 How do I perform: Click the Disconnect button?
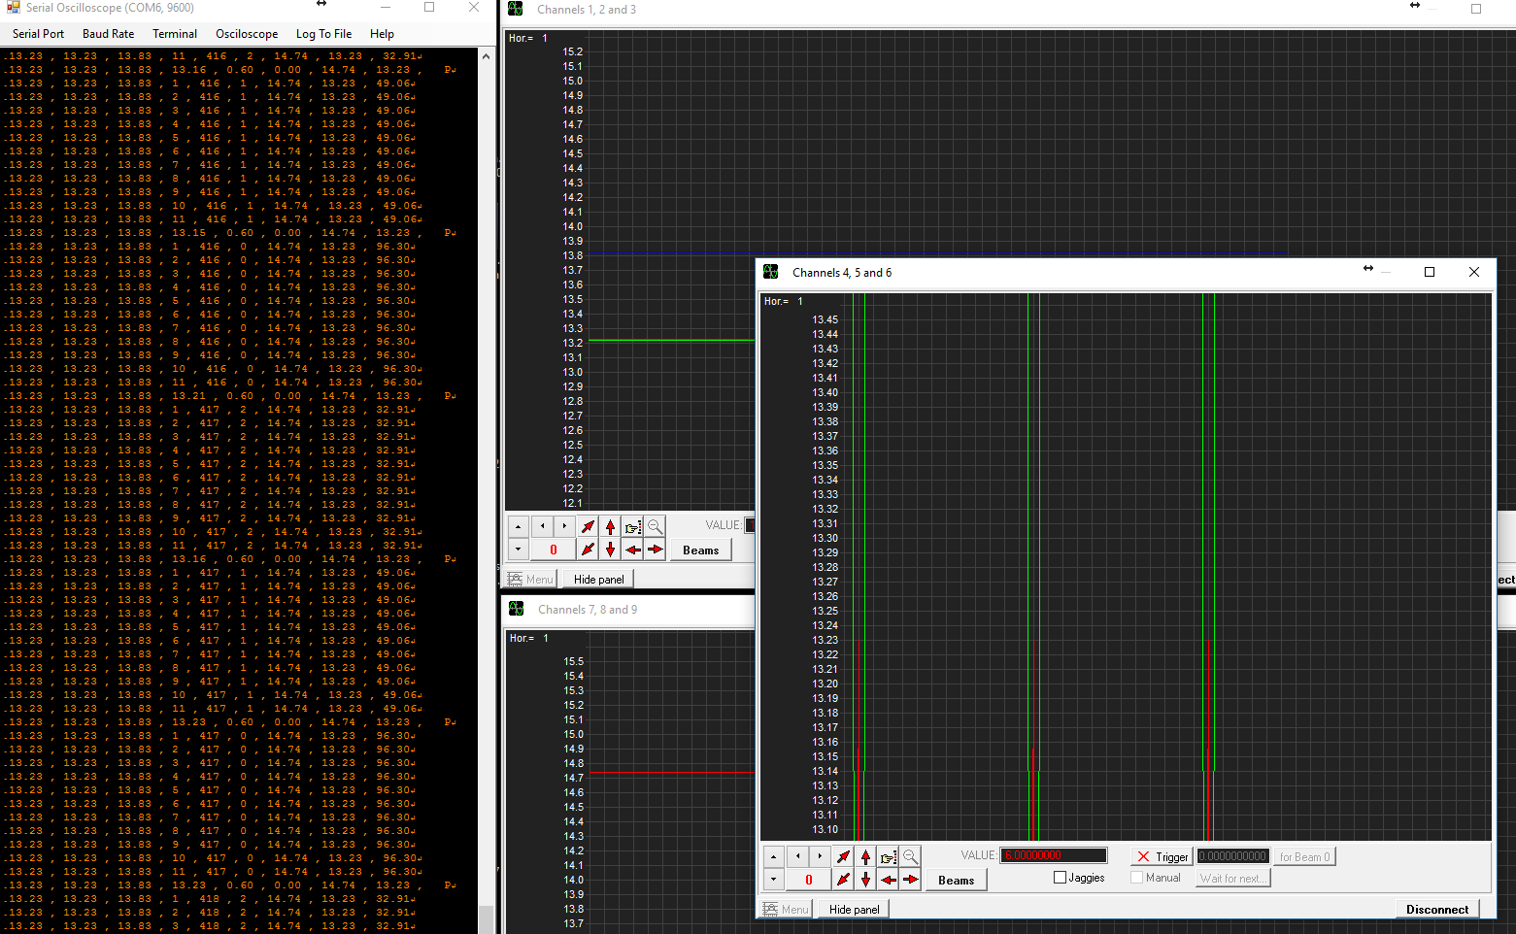tap(1436, 910)
